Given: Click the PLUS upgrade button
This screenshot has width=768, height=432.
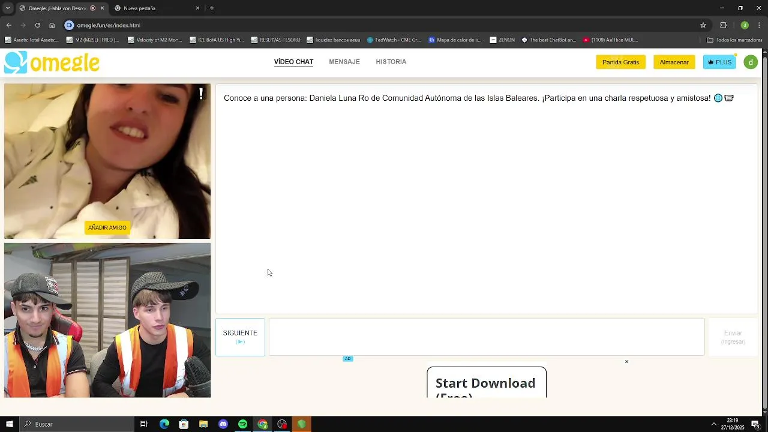Looking at the screenshot, I should pos(719,62).
